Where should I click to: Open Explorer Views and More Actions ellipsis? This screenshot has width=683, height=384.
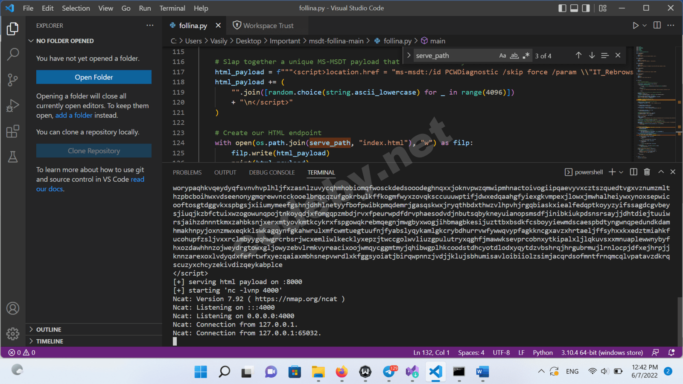[150, 26]
